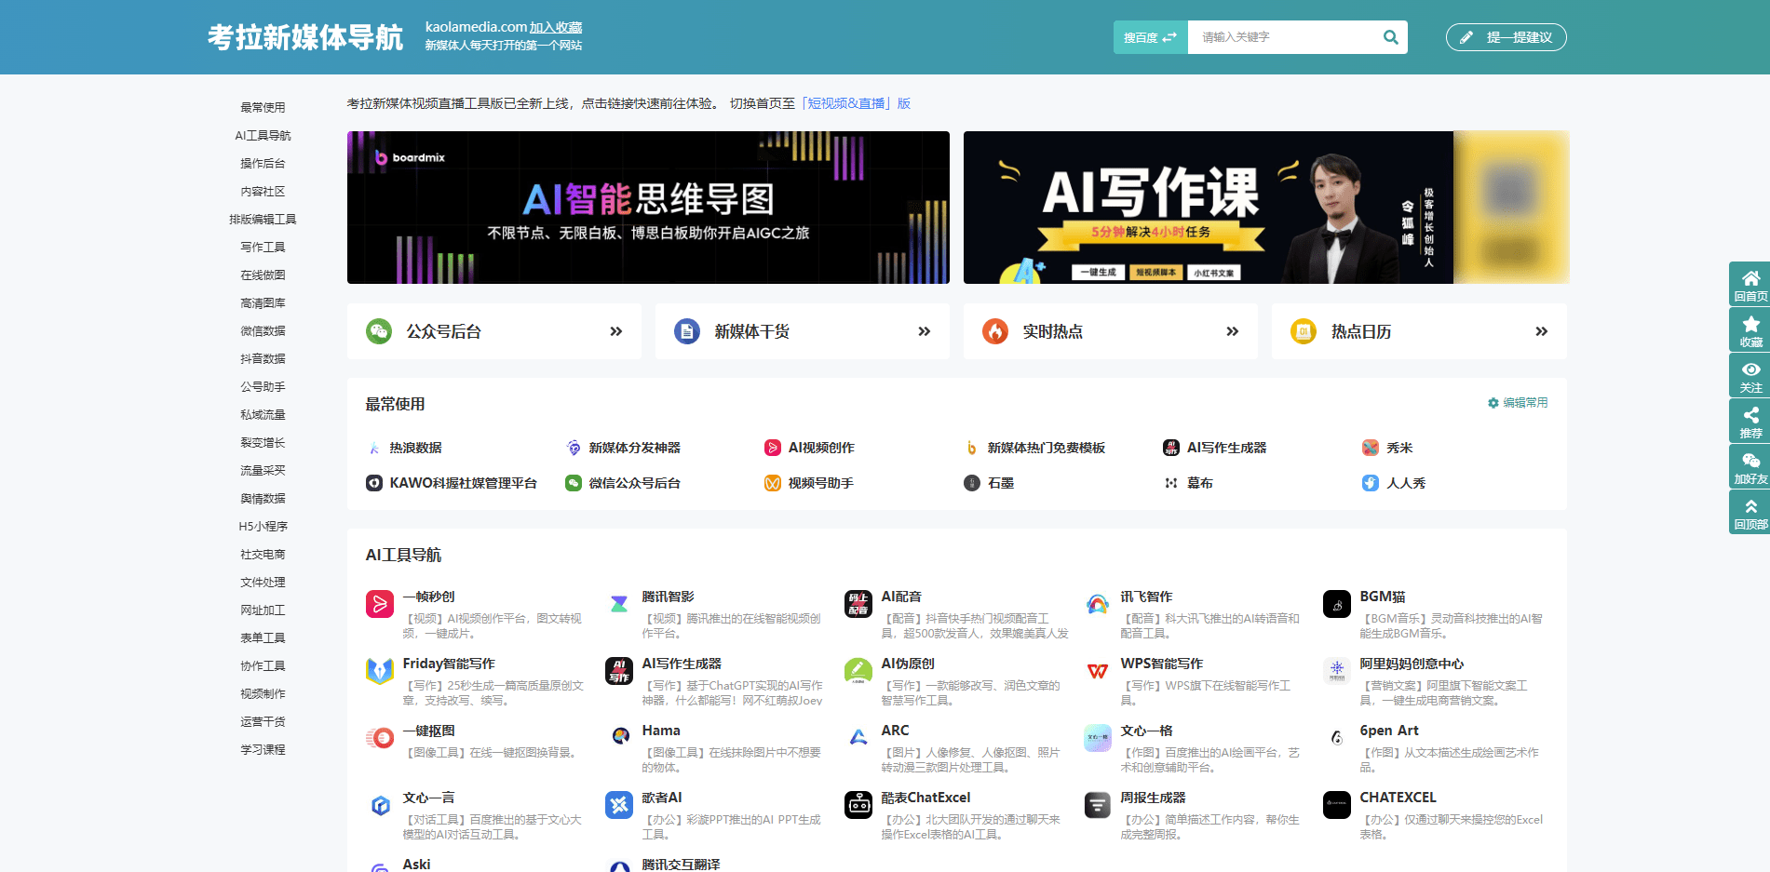
Task: Open 新媒体分发神器 shortcut
Action: click(623, 448)
